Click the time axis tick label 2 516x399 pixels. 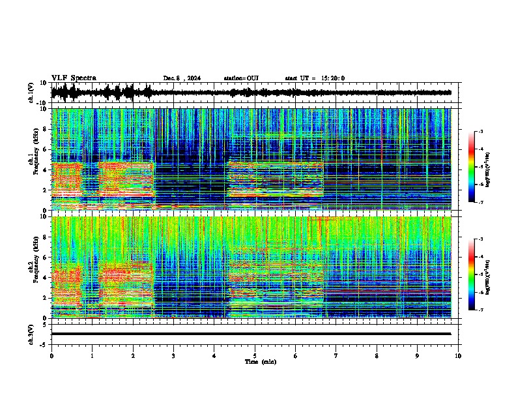coord(133,356)
